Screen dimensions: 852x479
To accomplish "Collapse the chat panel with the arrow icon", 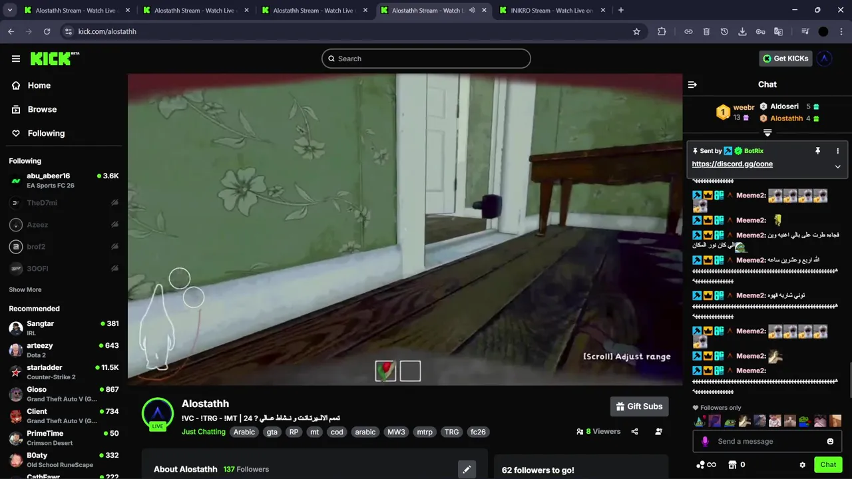I will click(x=692, y=84).
